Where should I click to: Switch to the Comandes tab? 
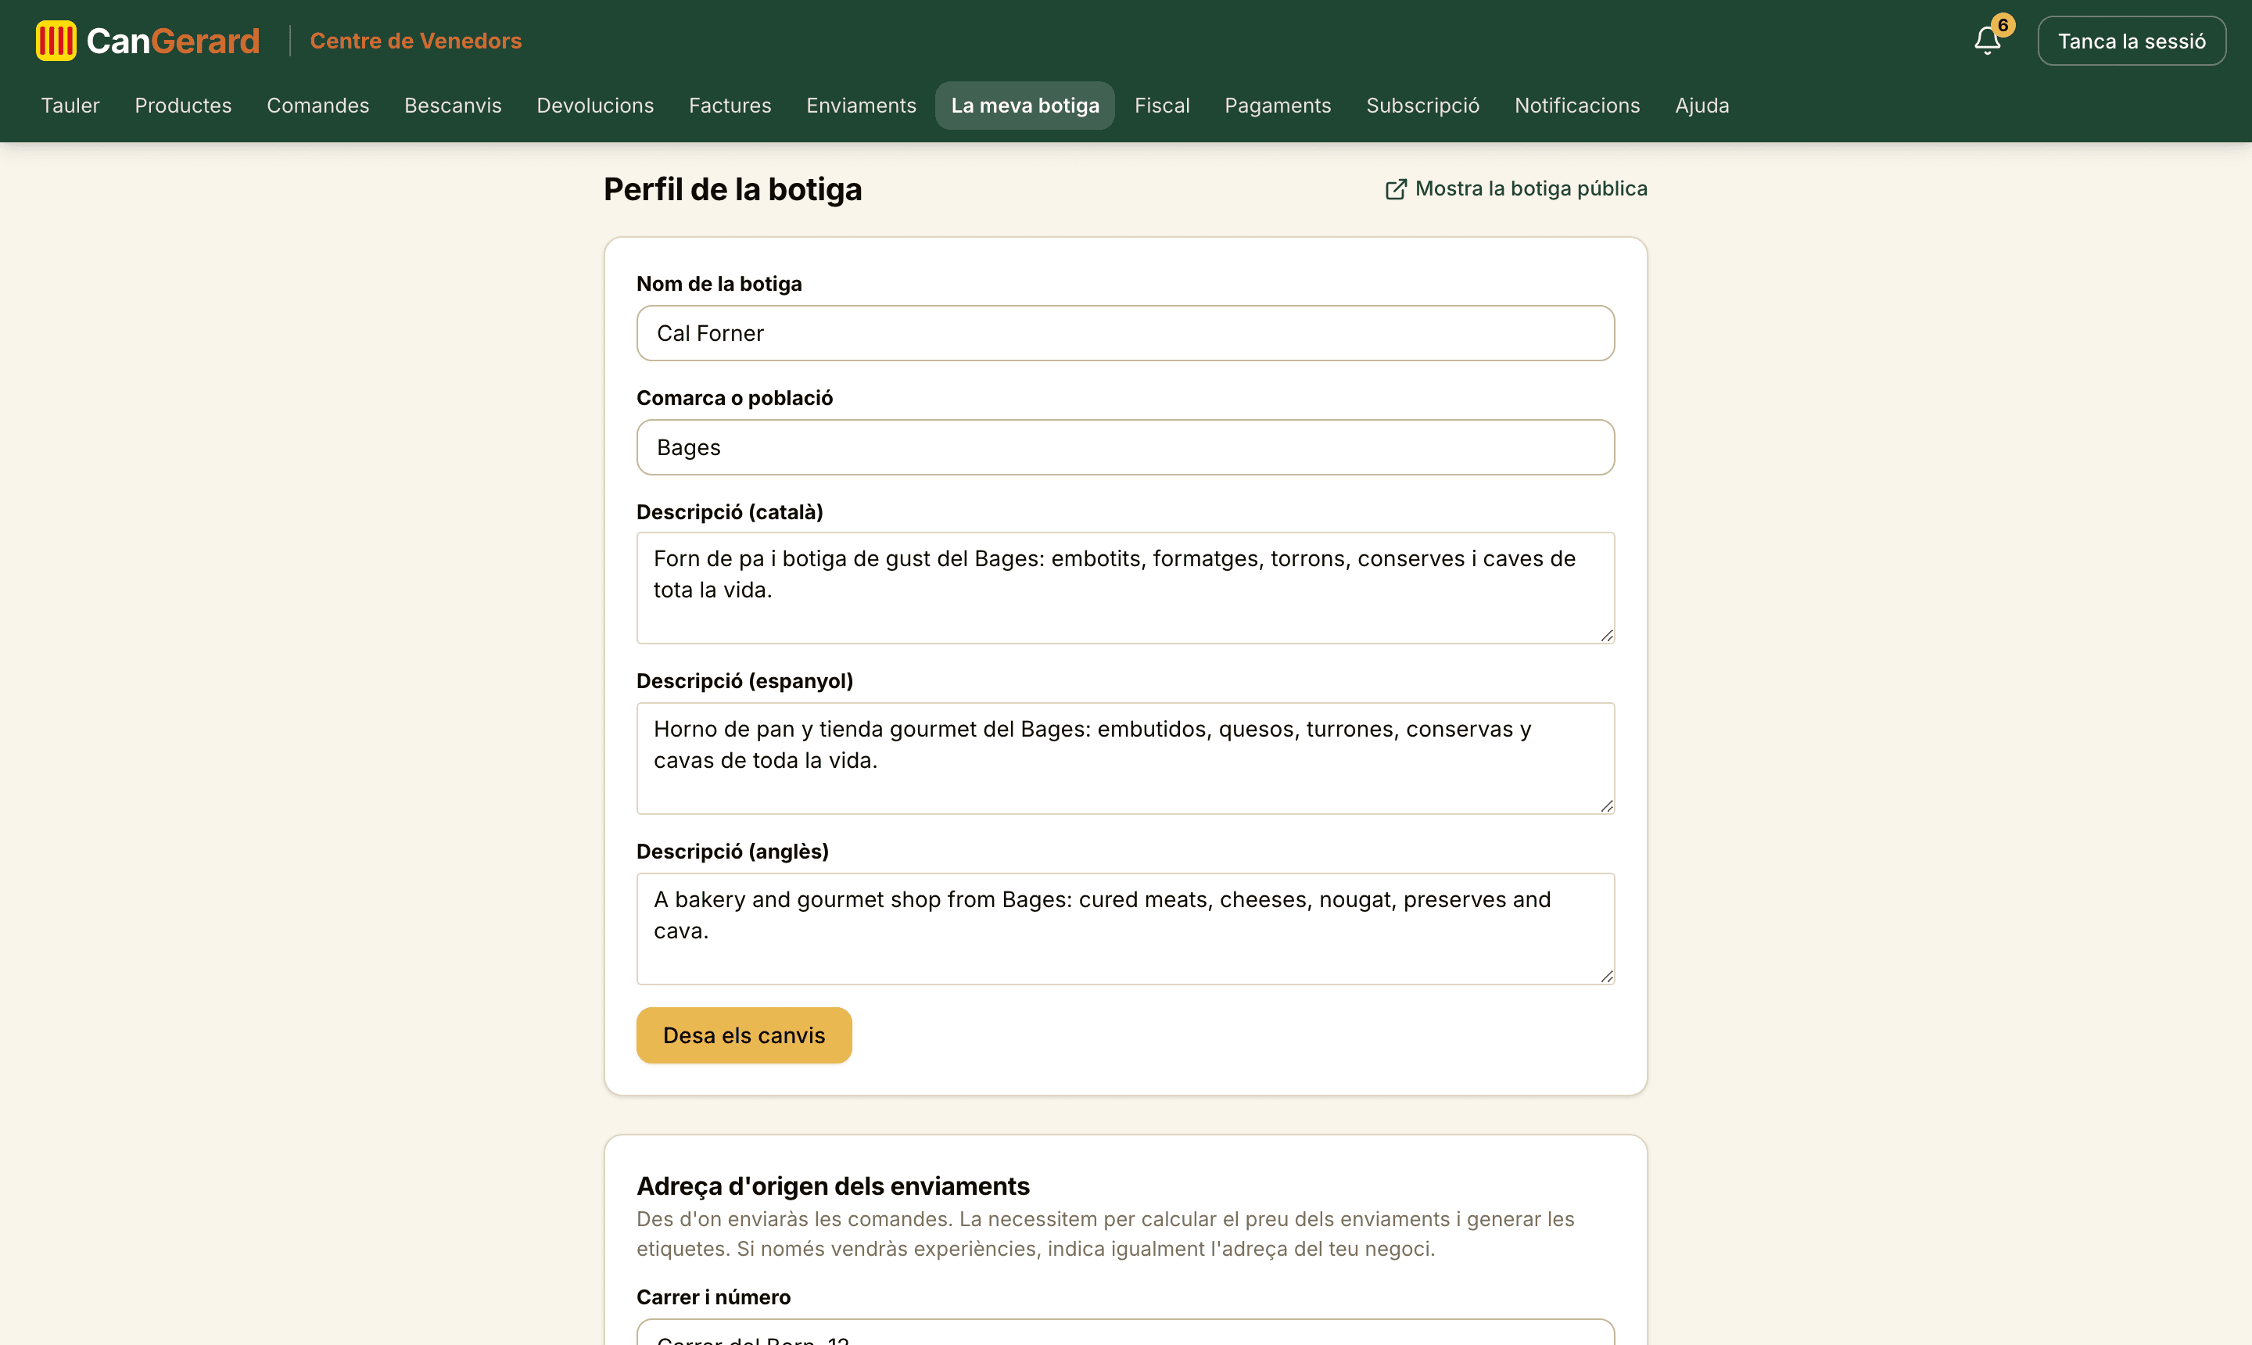318,105
